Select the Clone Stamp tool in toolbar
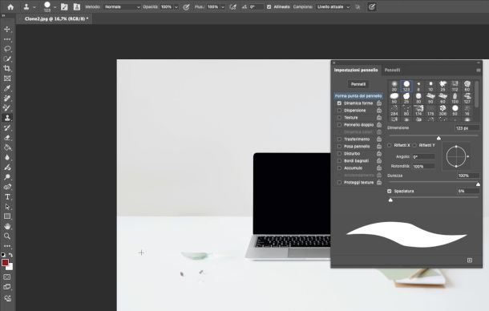Image resolution: width=489 pixels, height=311 pixels. [7, 118]
